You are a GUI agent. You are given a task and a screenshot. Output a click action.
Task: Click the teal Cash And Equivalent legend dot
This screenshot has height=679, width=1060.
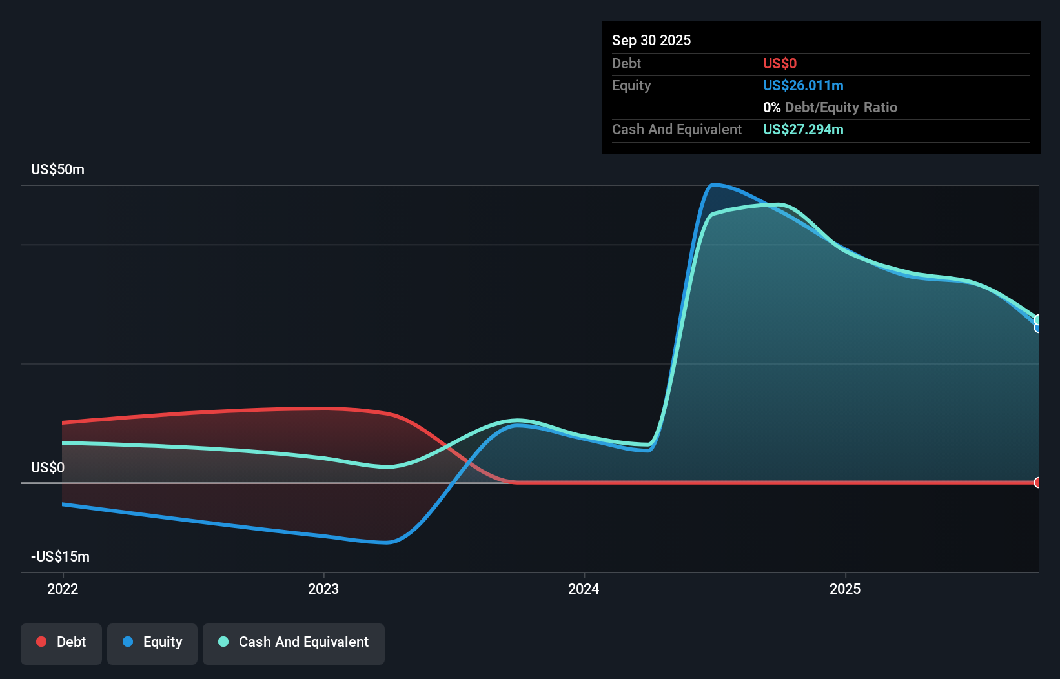coord(223,642)
